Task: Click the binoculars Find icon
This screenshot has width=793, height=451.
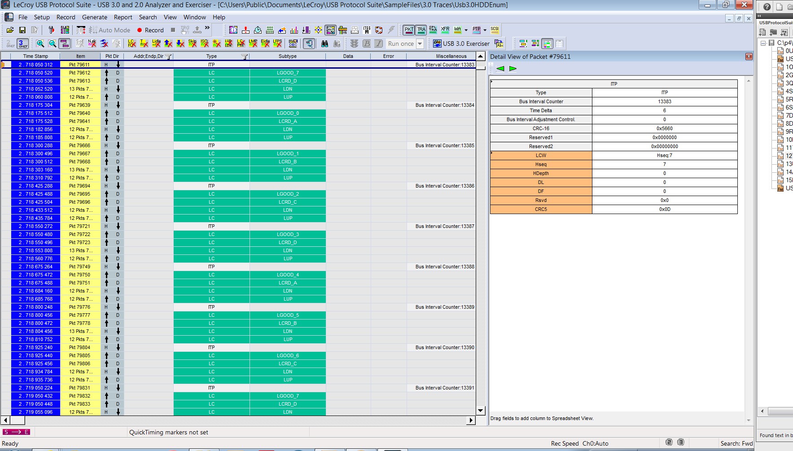Action: (324, 44)
